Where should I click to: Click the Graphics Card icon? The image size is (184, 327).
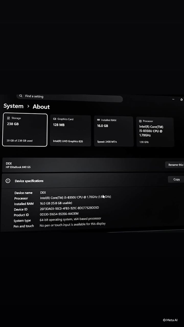click(x=54, y=119)
